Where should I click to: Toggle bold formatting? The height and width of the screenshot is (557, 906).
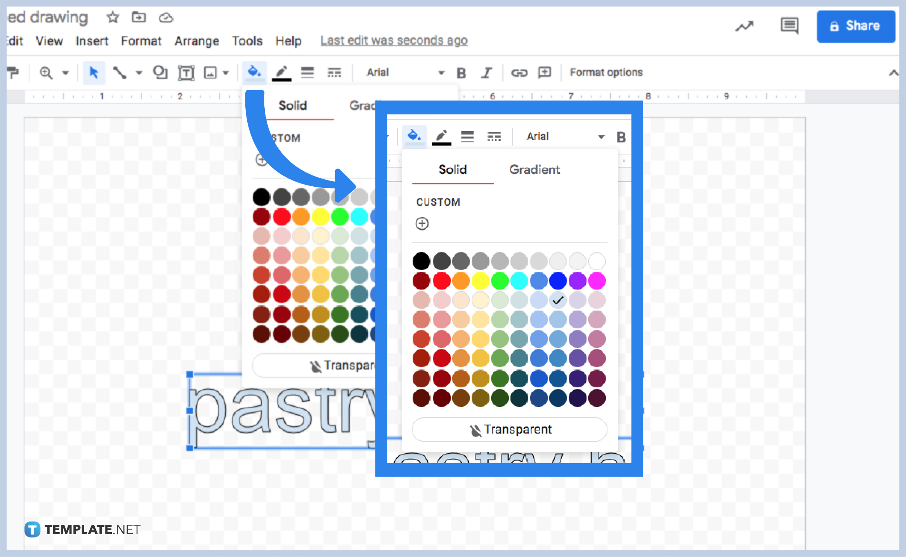(x=462, y=72)
